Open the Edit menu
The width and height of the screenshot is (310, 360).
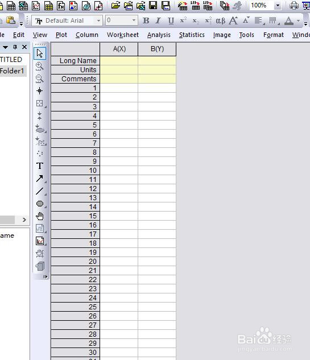(x=19, y=35)
